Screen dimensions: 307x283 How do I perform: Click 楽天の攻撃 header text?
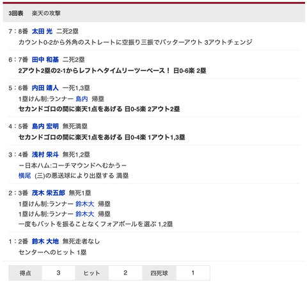click(x=46, y=13)
